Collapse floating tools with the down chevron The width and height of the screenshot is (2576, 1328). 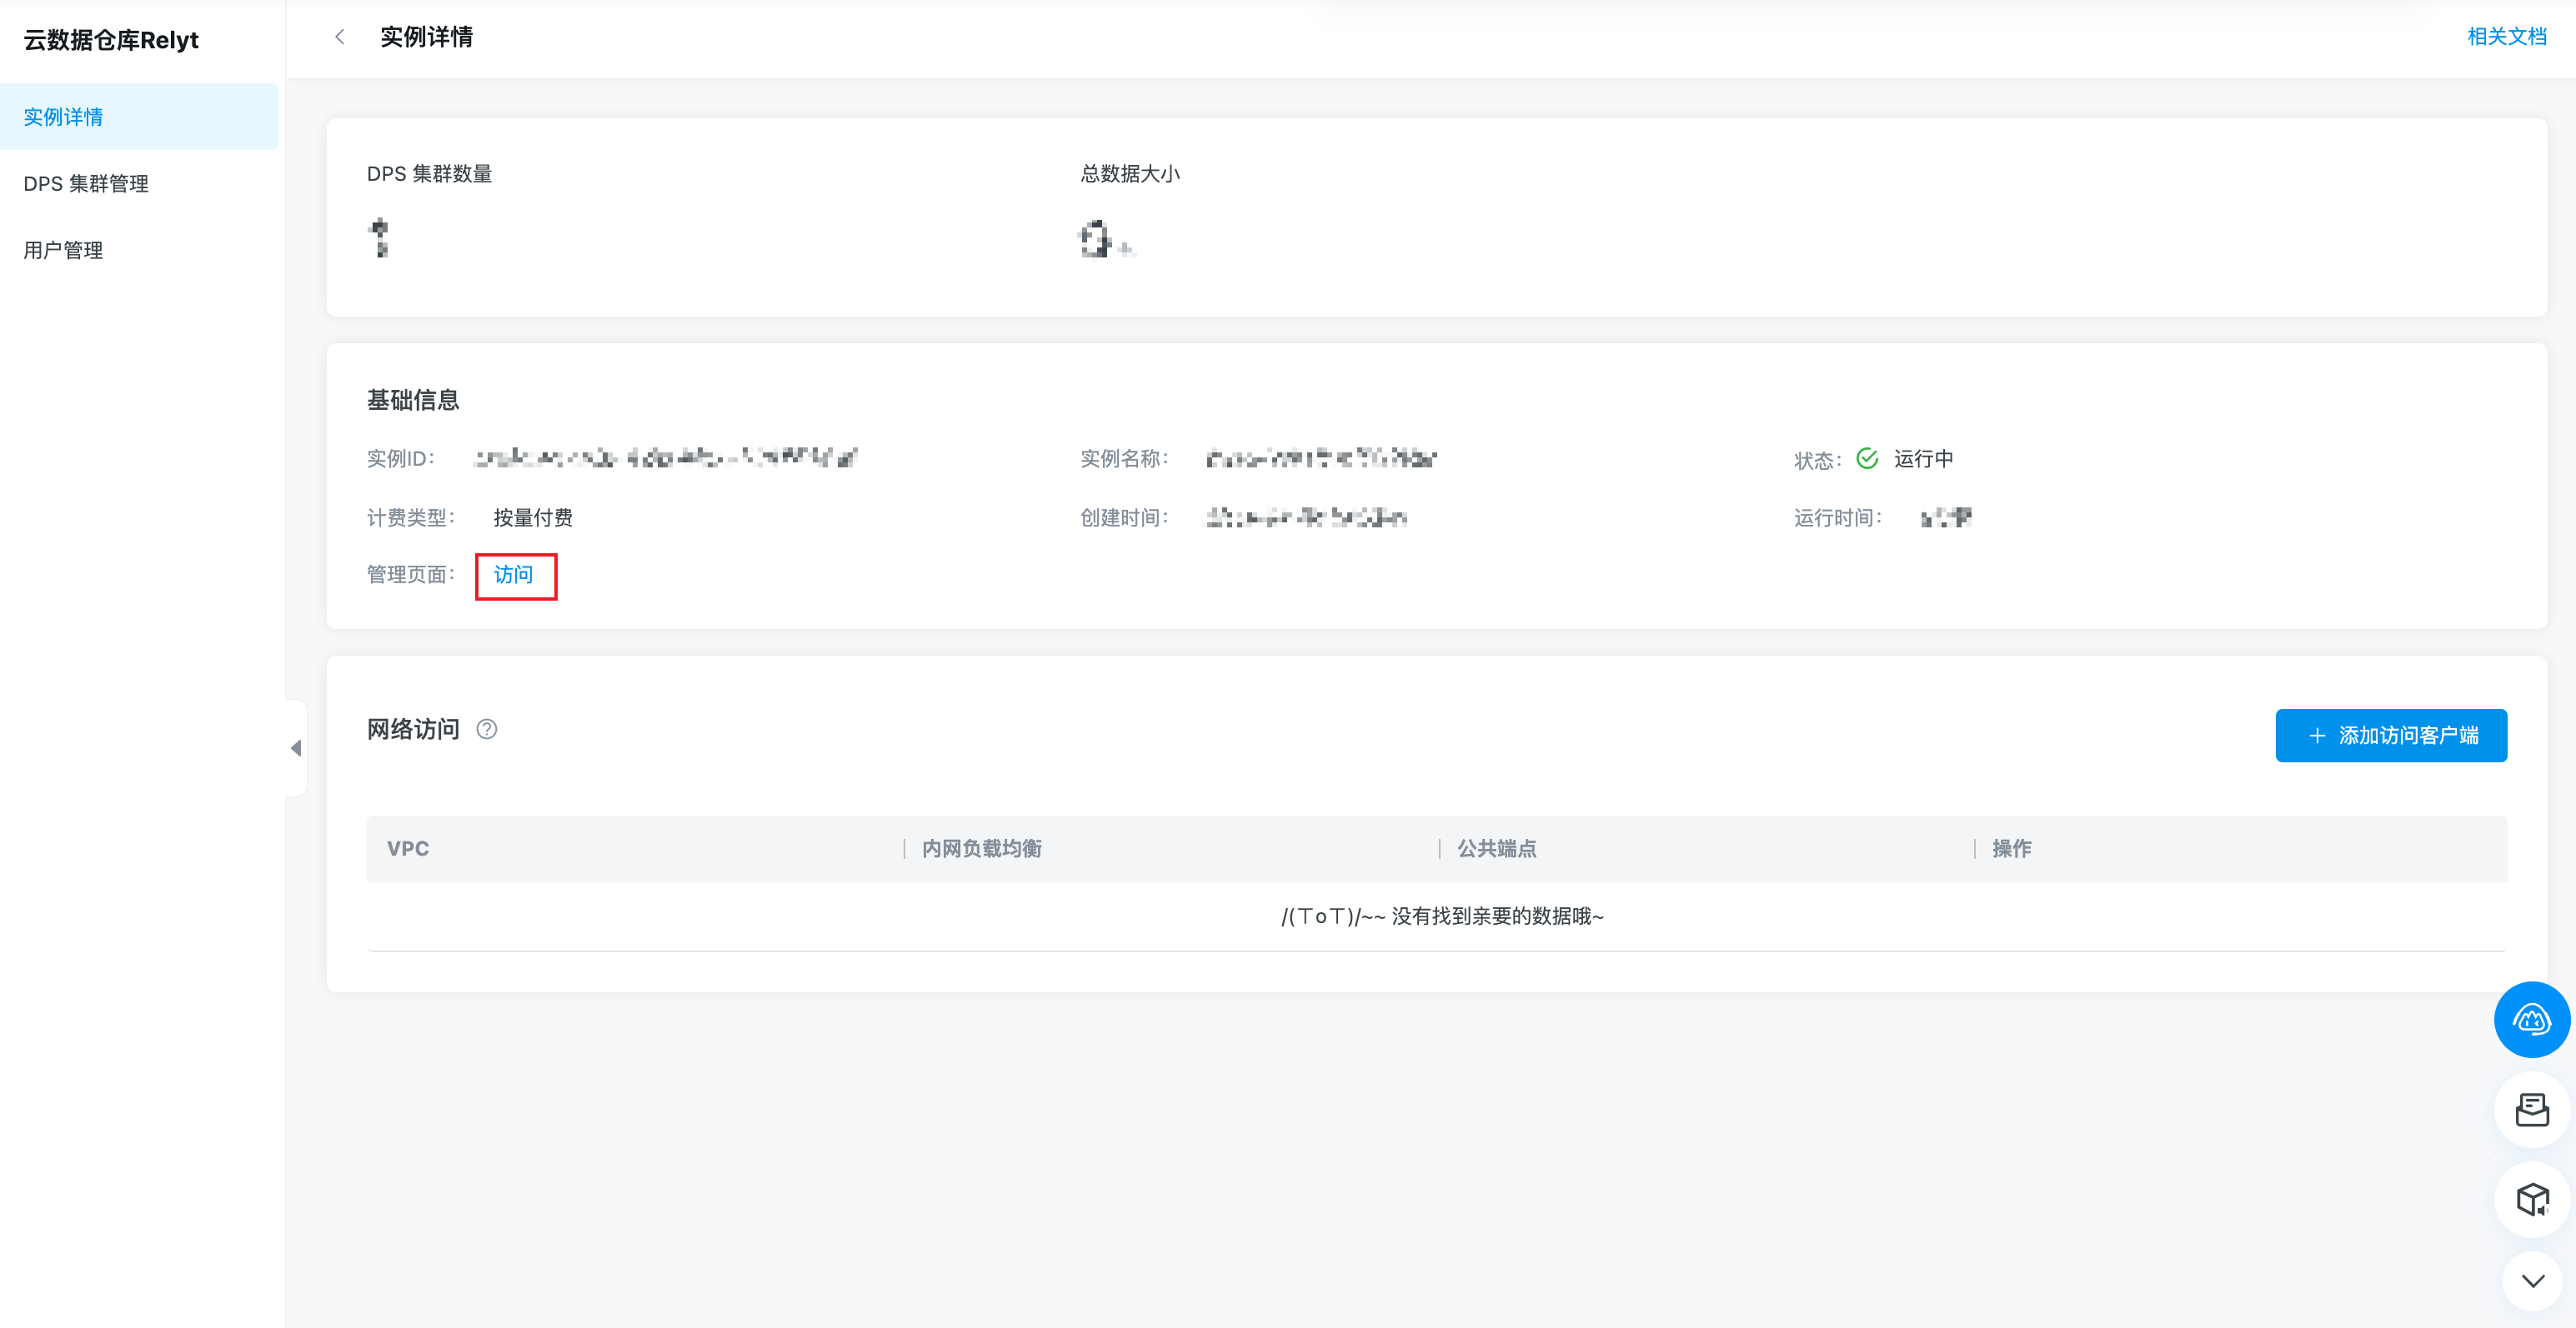[x=2531, y=1281]
